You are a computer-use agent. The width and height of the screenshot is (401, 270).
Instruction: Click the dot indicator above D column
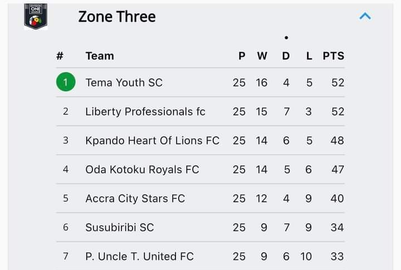[286, 38]
